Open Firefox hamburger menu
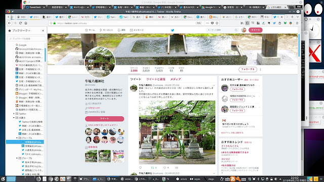324x182 pixels. click(297, 23)
